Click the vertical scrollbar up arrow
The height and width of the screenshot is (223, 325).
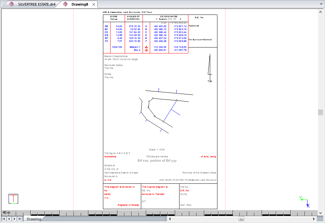320,12
